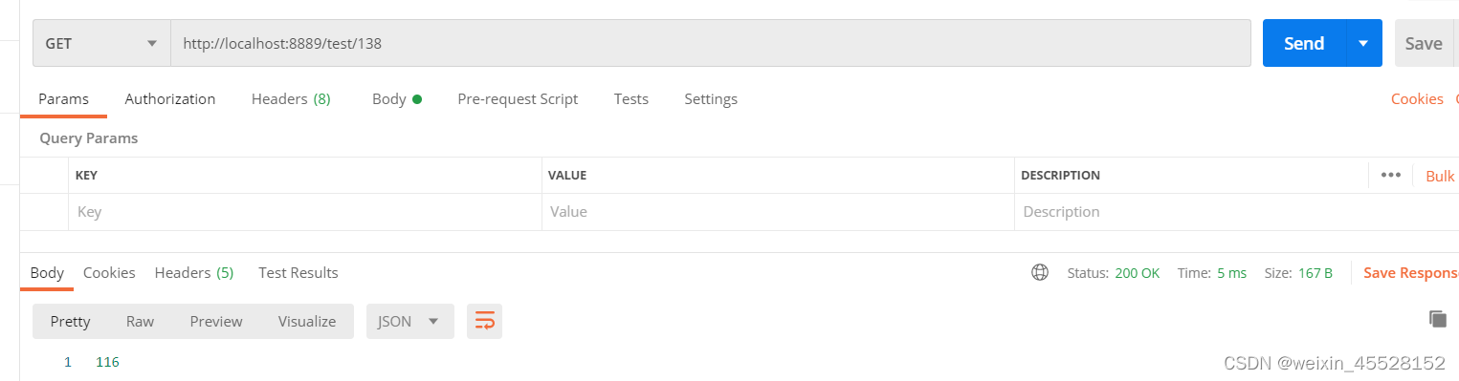Screen dimensions: 1459x381
Task: Open the request Headers (8) tab
Action: pyautogui.click(x=291, y=99)
